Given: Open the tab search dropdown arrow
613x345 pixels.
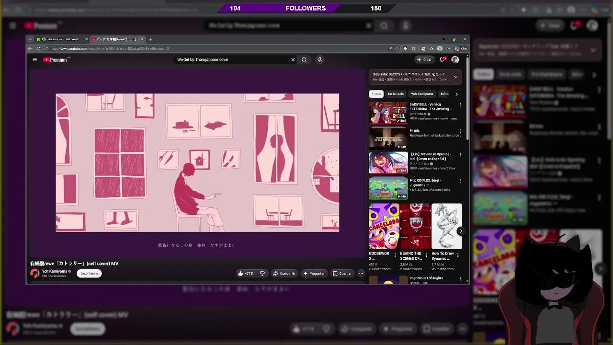Looking at the screenshot, I should click(x=30, y=39).
